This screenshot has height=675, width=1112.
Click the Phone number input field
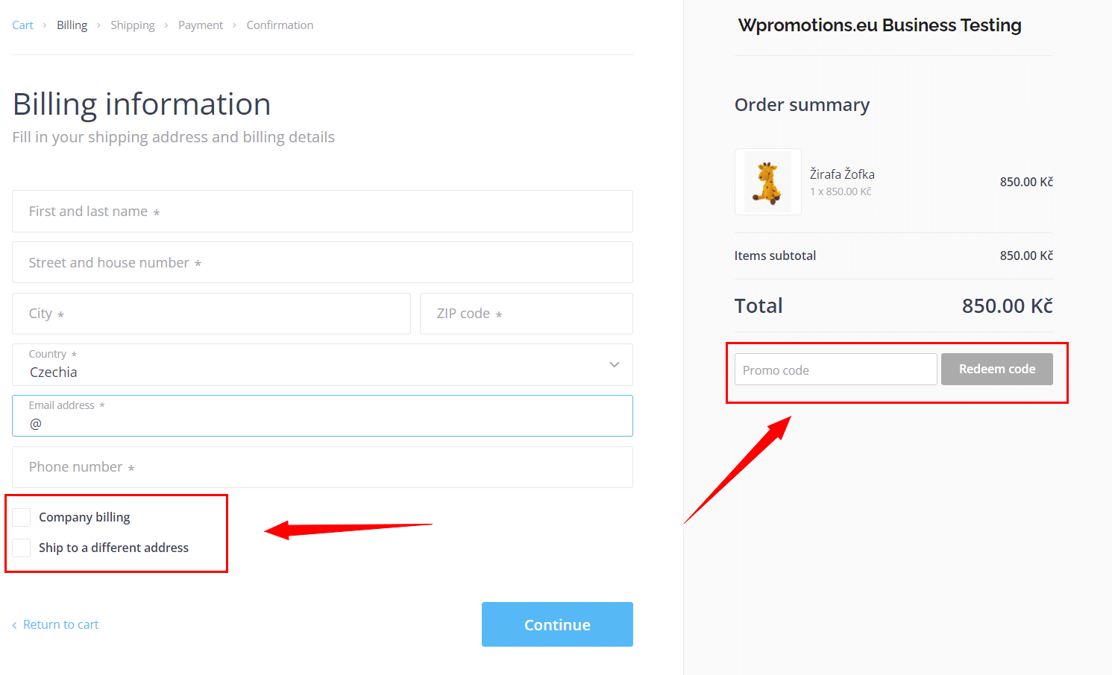tap(322, 467)
